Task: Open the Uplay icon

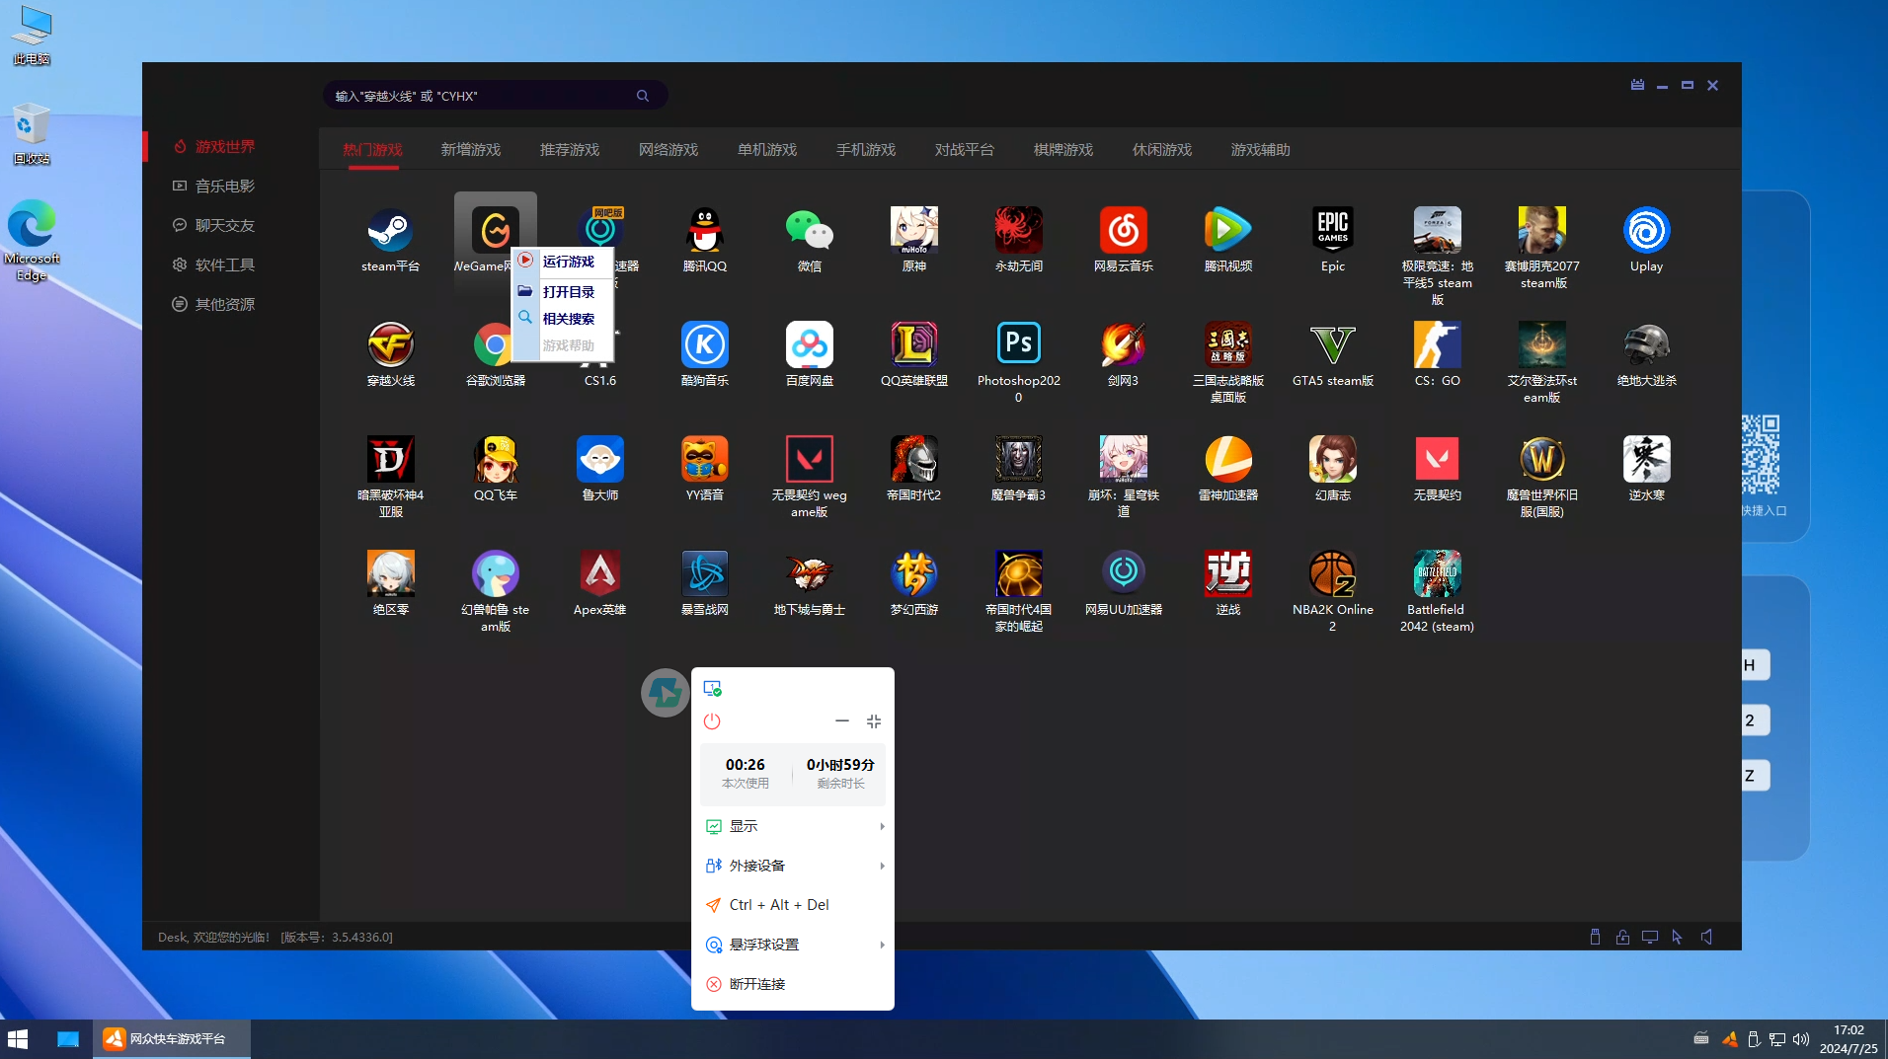Action: pos(1646,230)
